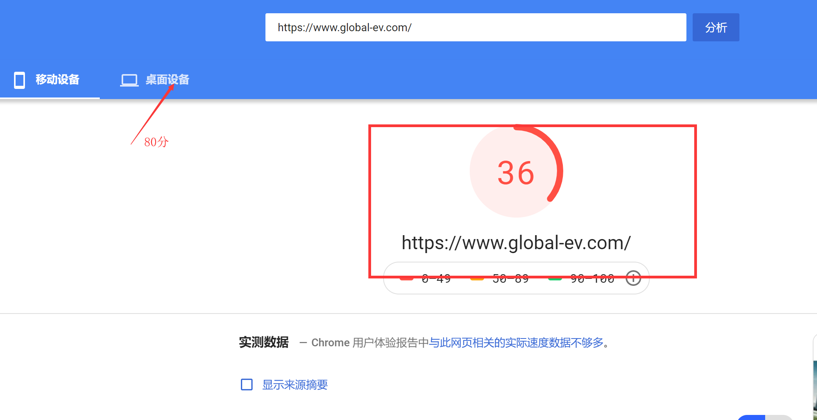The image size is (817, 420).
Task: Click the page screenshot thumbnail at right edge
Action: (x=815, y=390)
